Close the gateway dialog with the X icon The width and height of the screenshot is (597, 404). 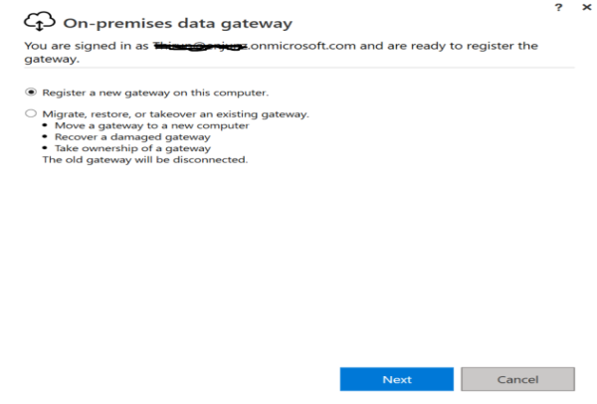587,7
